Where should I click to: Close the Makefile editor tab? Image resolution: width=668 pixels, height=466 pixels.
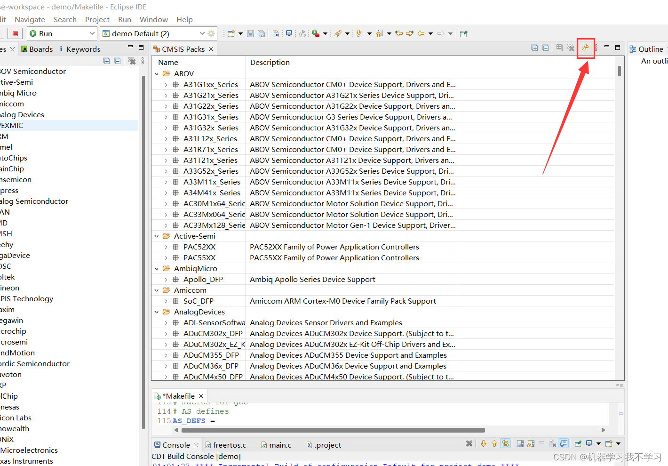(x=201, y=396)
